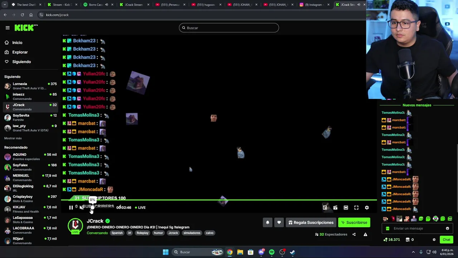Image resolution: width=458 pixels, height=258 pixels.
Task: Focus the Buscar search field on Kick
Action: 229,28
